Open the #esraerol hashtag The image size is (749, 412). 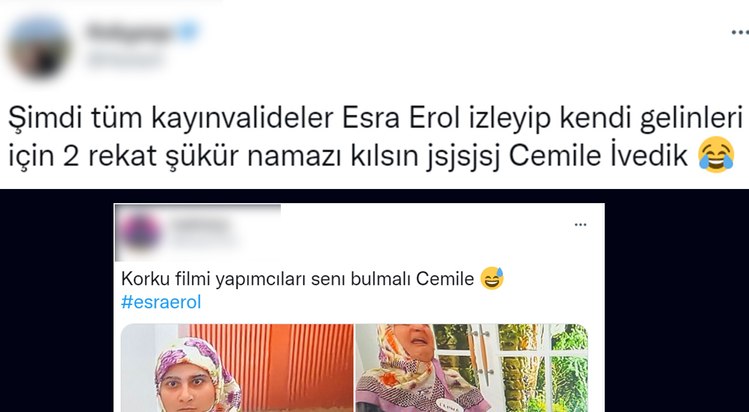click(x=161, y=302)
